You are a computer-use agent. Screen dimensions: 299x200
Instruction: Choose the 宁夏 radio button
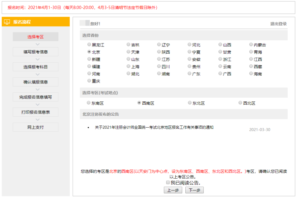(x=189, y=52)
